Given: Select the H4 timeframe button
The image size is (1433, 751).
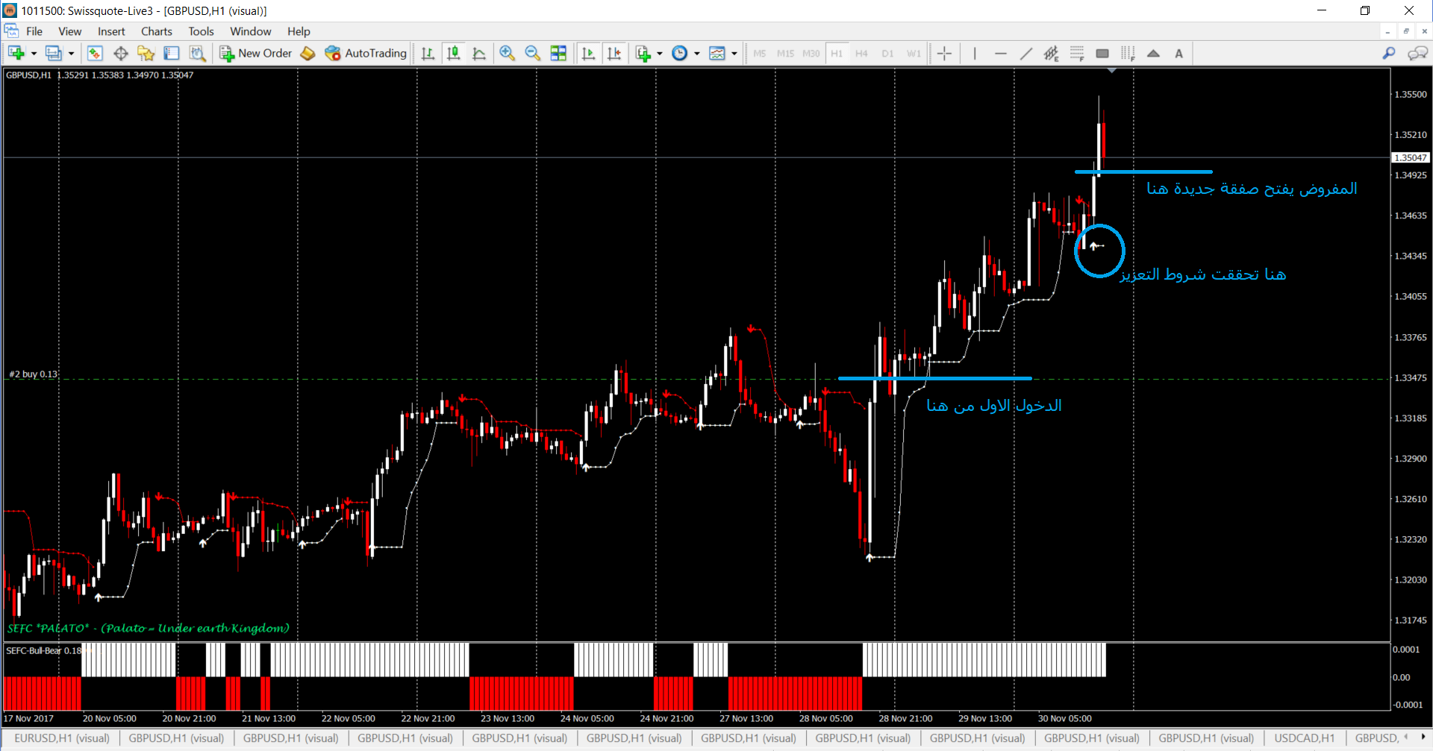Looking at the screenshot, I should click(x=861, y=53).
